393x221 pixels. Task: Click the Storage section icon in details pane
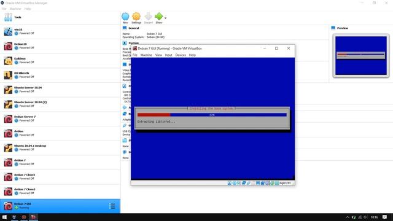click(125, 86)
